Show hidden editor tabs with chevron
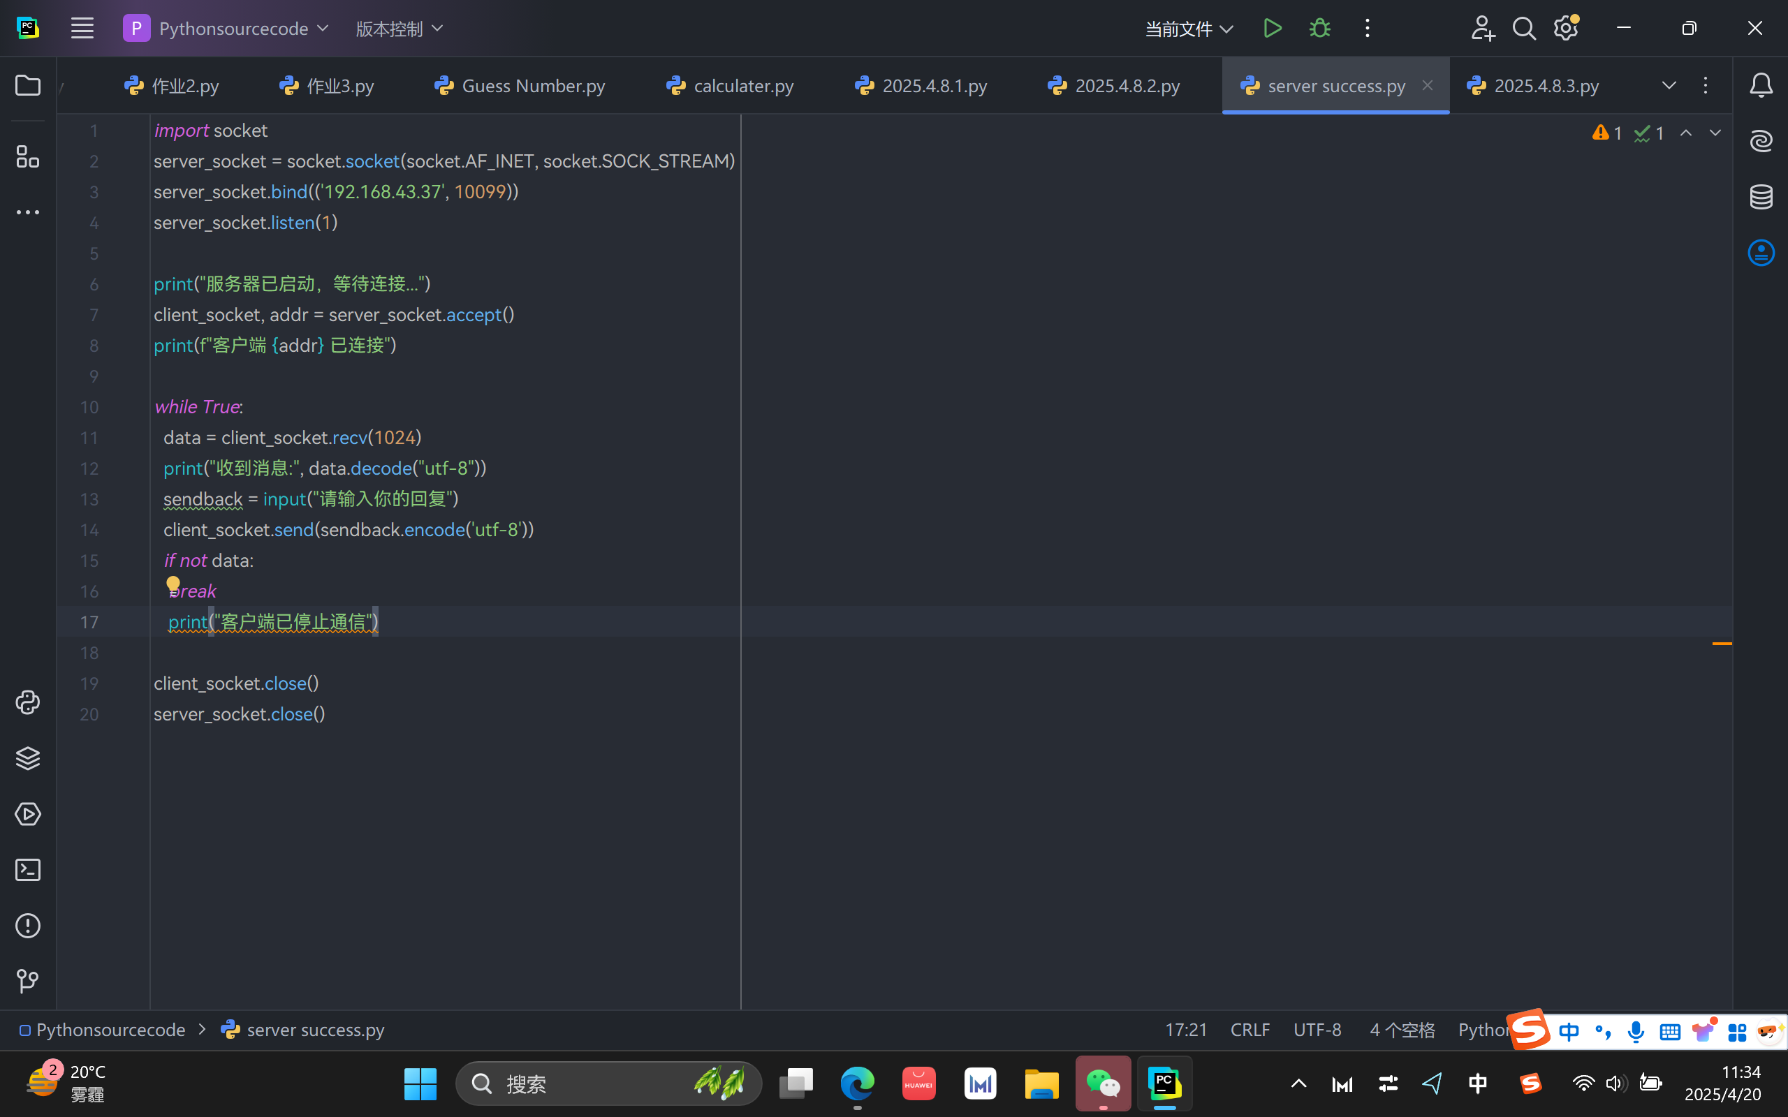 click(1669, 86)
